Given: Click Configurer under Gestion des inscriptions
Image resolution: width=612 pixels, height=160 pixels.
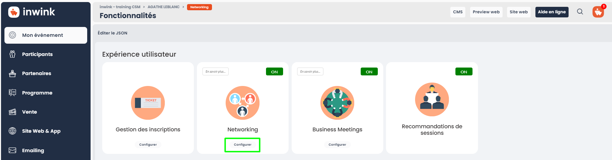Looking at the screenshot, I should coord(148,145).
